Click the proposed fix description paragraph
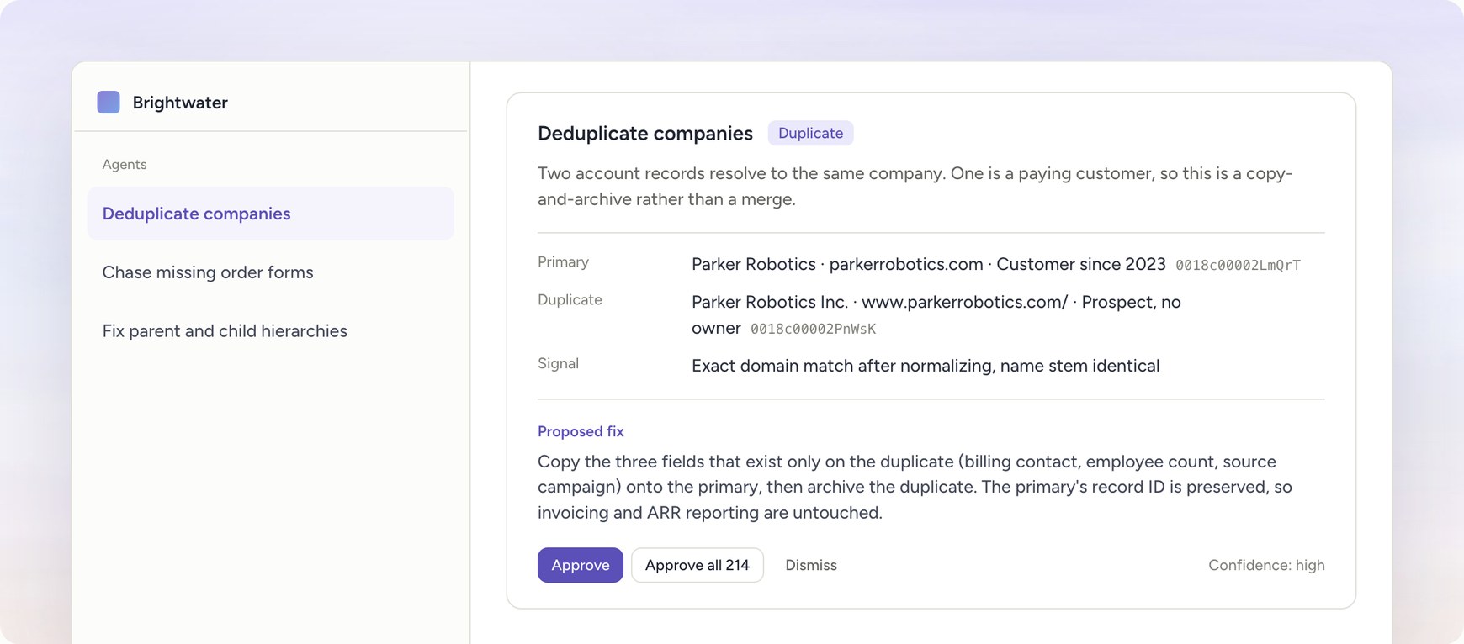Viewport: 1464px width, 644px height. point(915,487)
